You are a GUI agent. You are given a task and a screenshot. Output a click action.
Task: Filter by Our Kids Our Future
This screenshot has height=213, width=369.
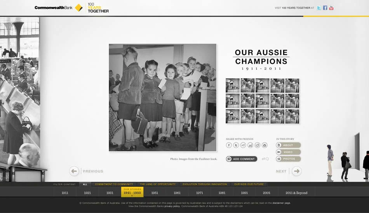(249, 184)
